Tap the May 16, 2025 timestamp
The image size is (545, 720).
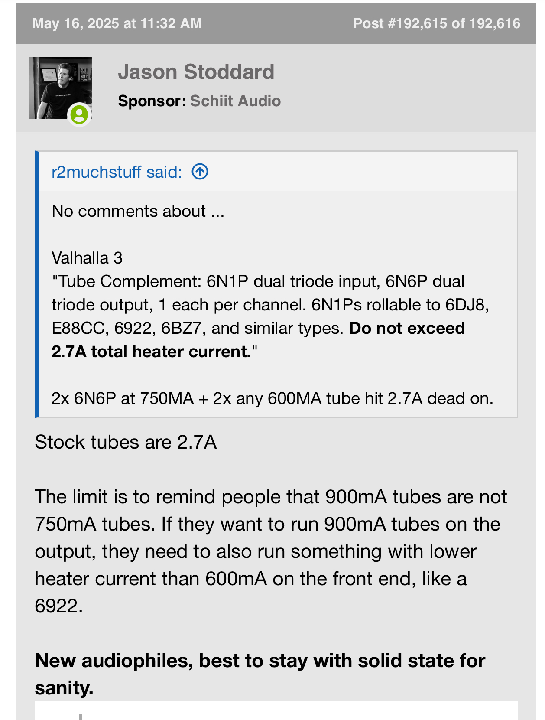[117, 23]
